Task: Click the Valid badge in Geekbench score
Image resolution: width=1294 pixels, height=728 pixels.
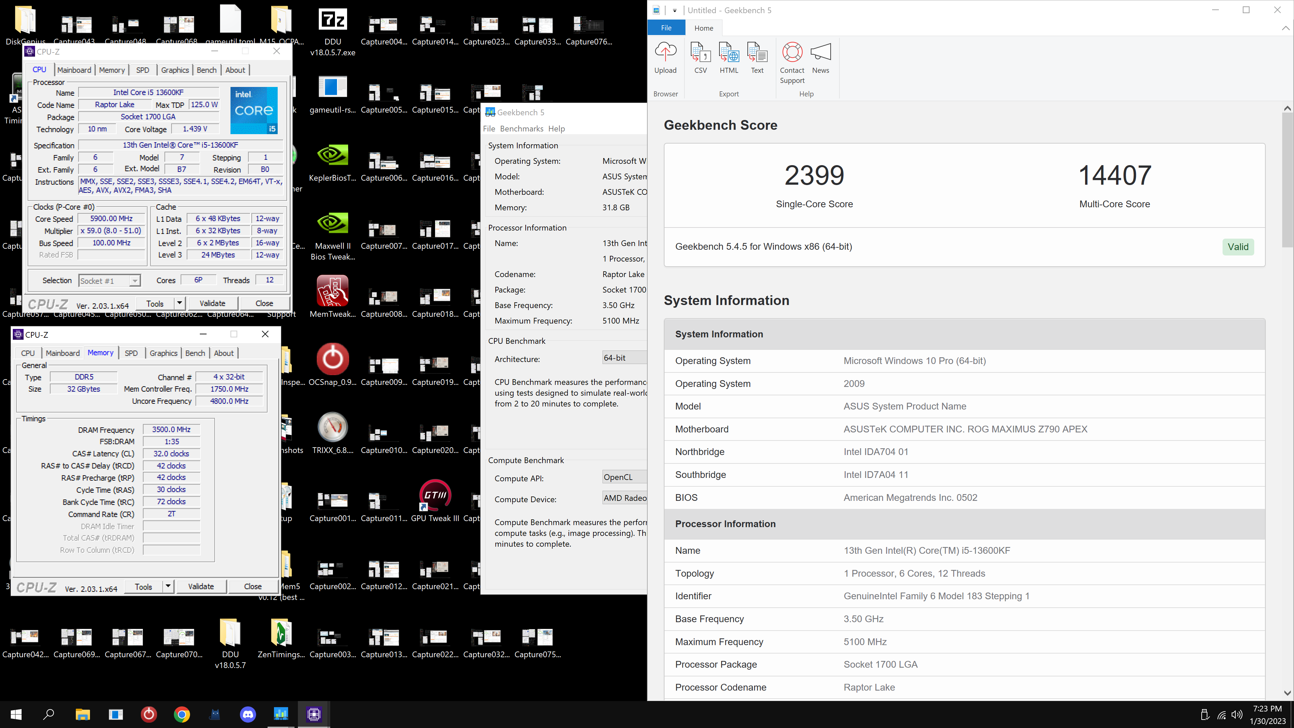Action: tap(1238, 247)
